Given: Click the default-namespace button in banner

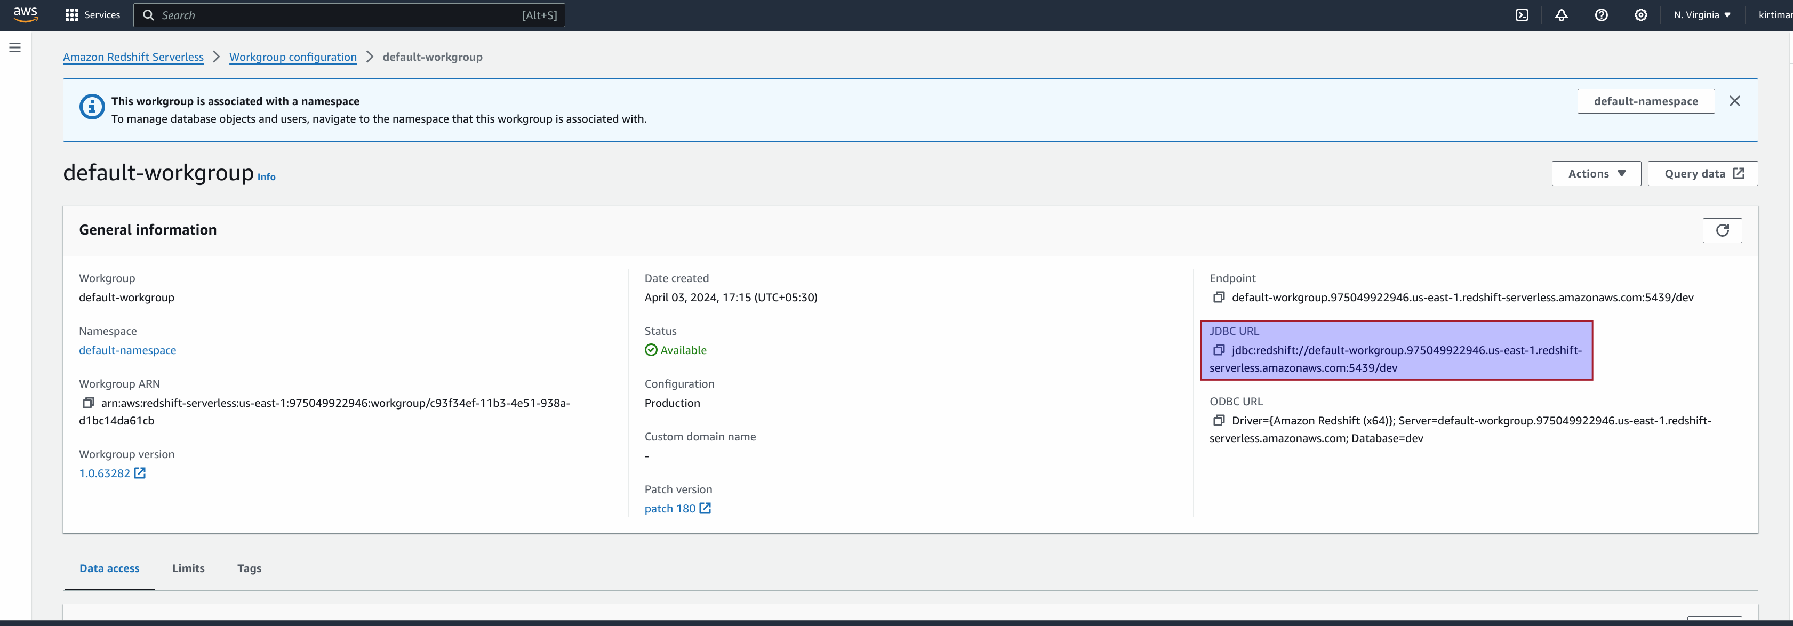Looking at the screenshot, I should click(1645, 101).
